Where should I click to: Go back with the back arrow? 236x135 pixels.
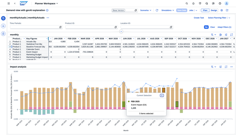(x=15, y=3)
